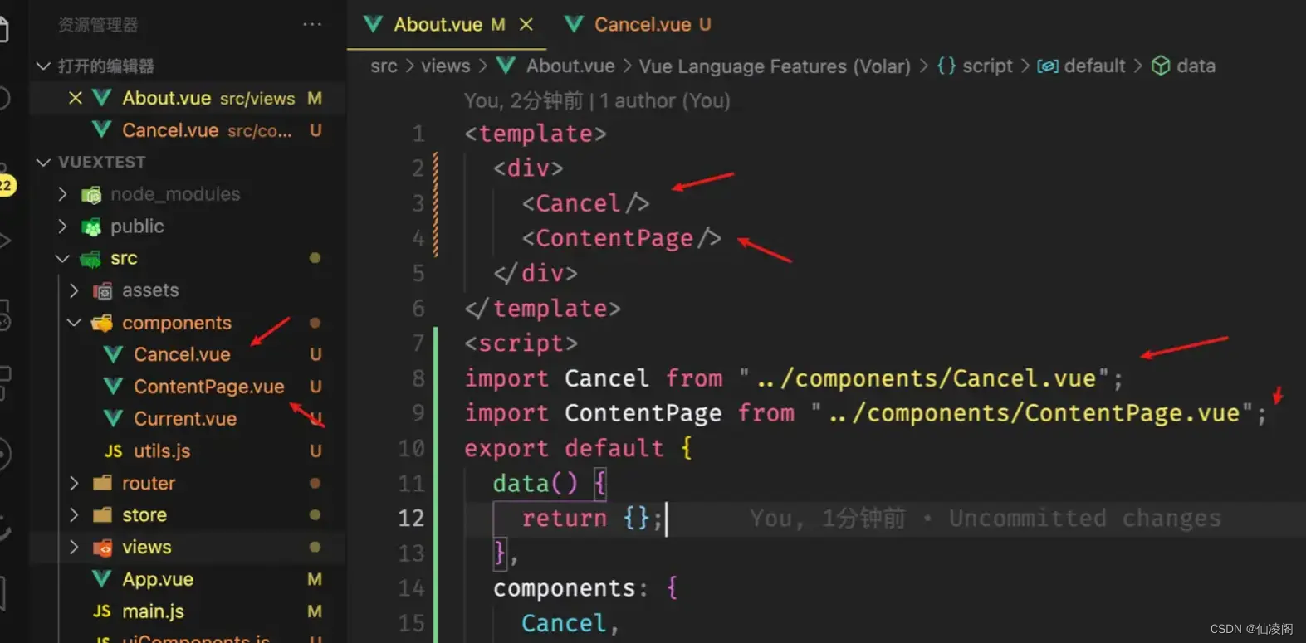The width and height of the screenshot is (1306, 643).
Task: Click the ContentPage tag on line 4
Action: 621,239
